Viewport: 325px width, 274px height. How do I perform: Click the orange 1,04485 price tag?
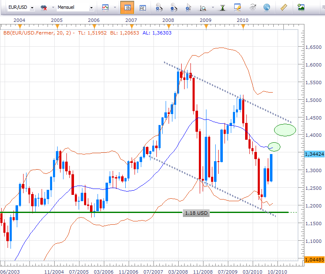[x=314, y=260]
